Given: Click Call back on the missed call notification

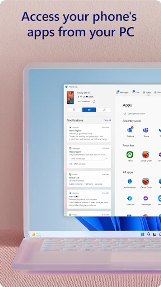Looking at the screenshot, I should click(89, 184).
